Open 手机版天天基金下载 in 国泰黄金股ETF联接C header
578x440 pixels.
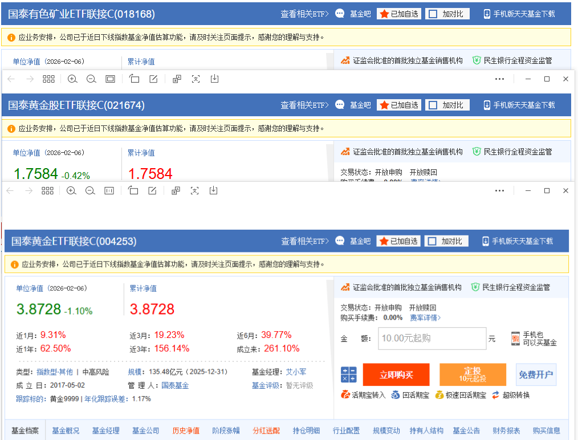pyautogui.click(x=519, y=105)
